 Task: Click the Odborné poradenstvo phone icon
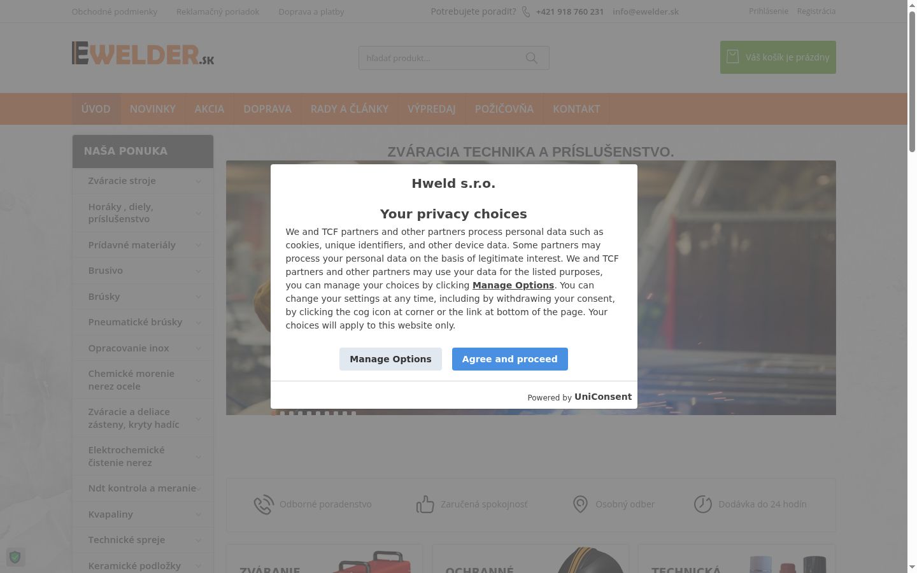point(264,504)
